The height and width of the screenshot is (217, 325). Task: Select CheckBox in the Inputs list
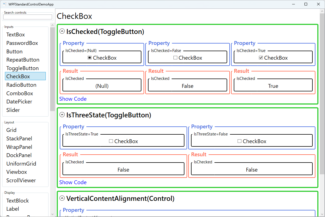point(25,76)
